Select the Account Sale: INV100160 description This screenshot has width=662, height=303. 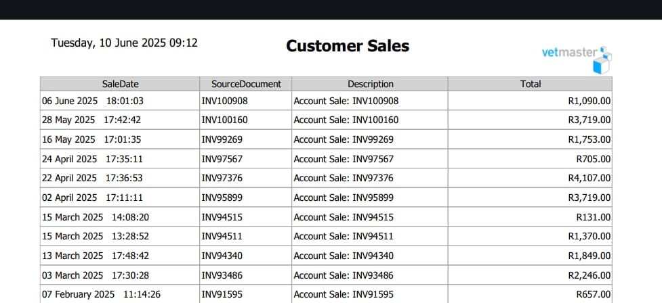(346, 120)
